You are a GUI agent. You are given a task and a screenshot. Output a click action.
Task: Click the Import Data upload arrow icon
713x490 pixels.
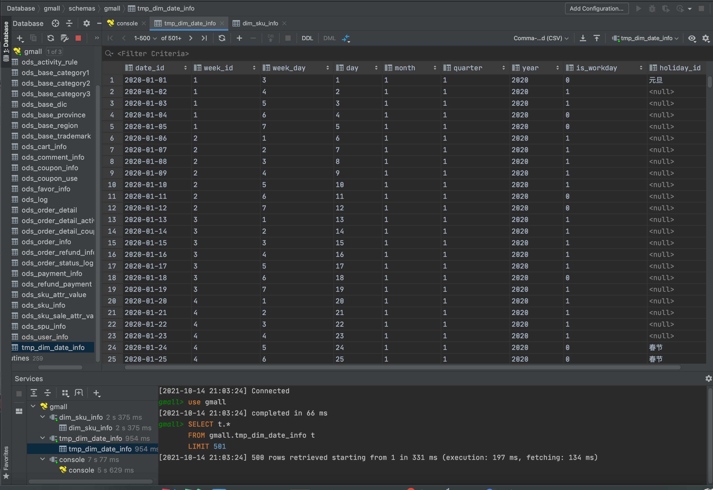click(596, 38)
